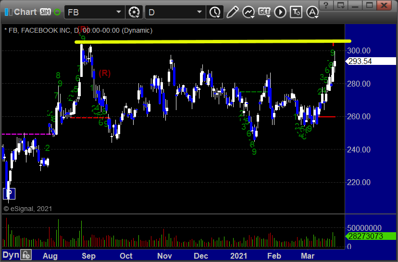Image resolution: width=398 pixels, height=262 pixels.
Task: Click the 220.00 price axis label
Action: [x=359, y=182]
